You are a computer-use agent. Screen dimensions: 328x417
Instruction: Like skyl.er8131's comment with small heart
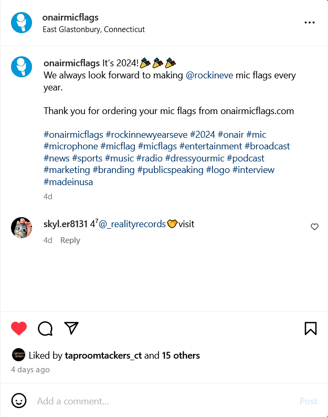[314, 227]
